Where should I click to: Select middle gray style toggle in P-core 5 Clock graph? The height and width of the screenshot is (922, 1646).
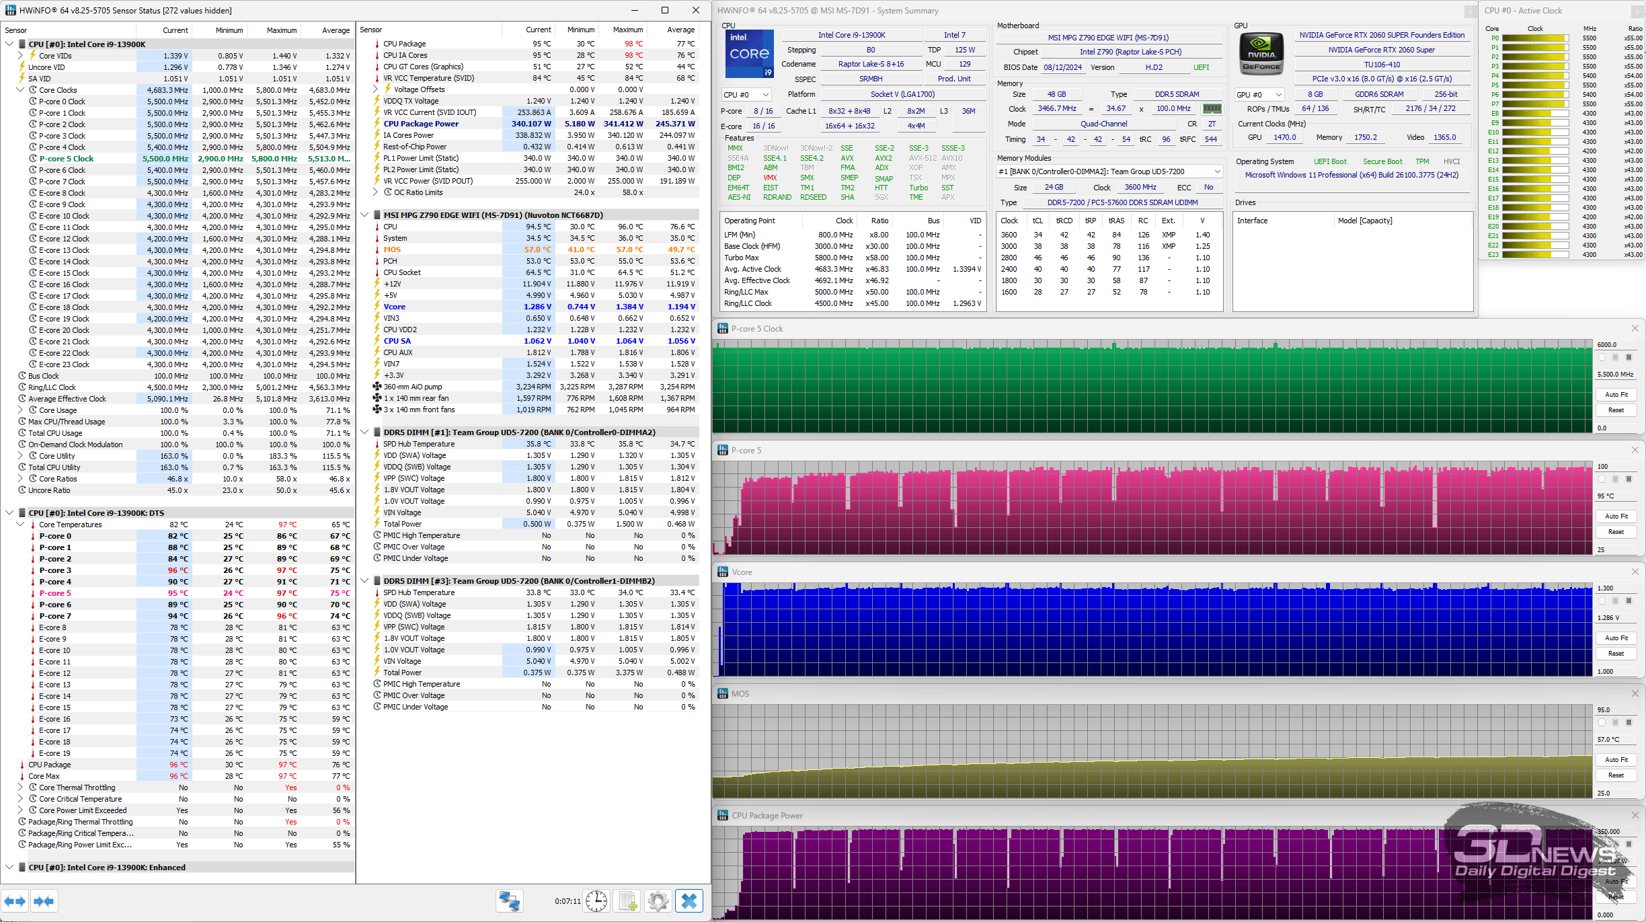pos(1615,358)
